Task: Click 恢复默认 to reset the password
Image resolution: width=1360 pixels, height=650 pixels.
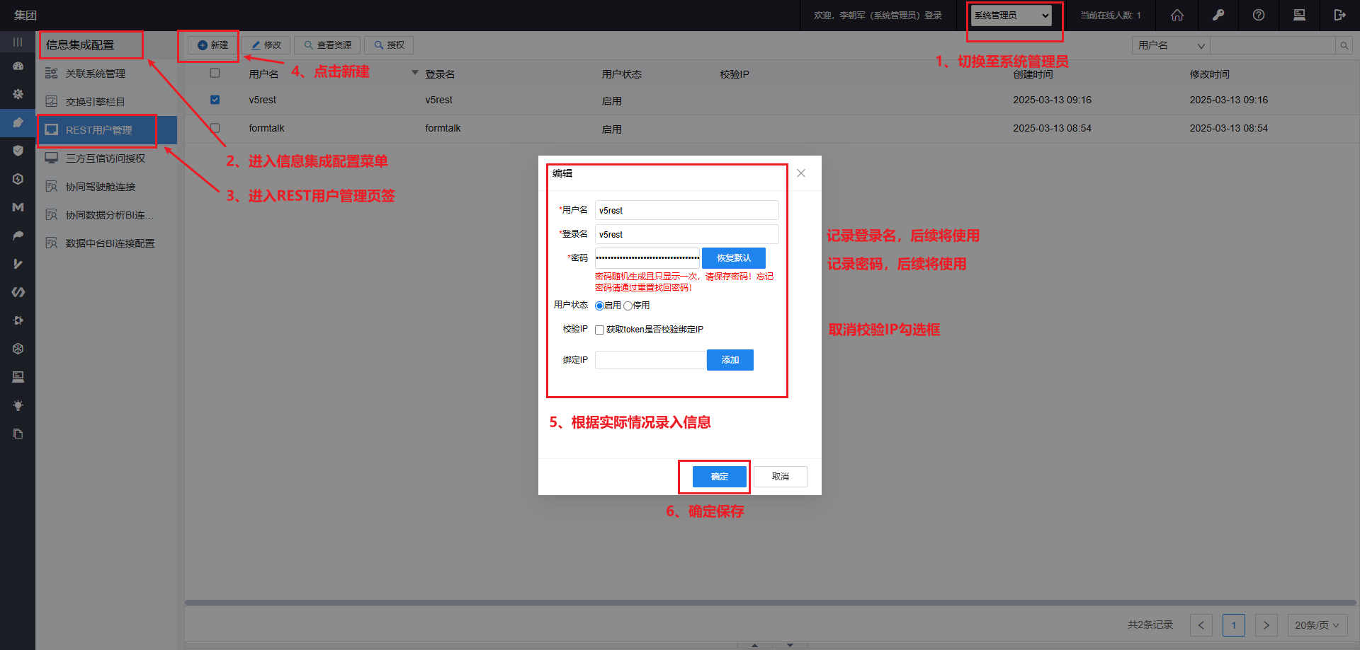Action: (734, 258)
